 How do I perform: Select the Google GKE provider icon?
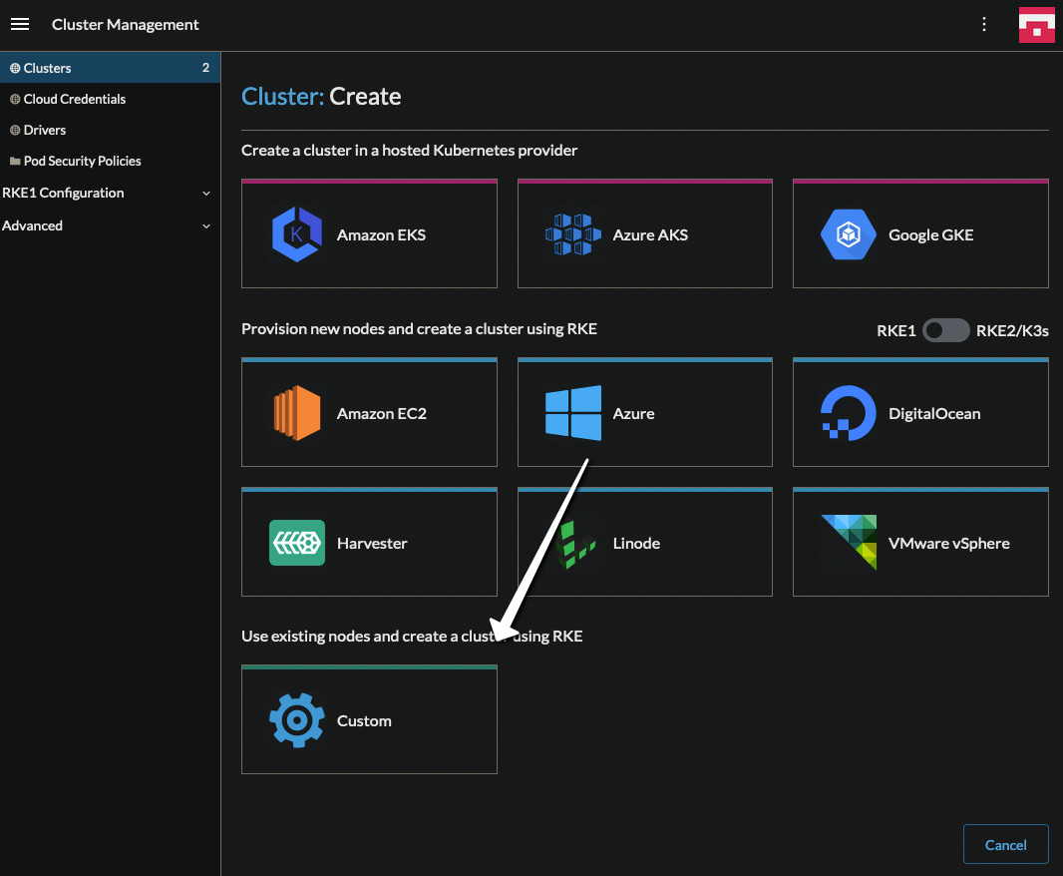tap(849, 233)
